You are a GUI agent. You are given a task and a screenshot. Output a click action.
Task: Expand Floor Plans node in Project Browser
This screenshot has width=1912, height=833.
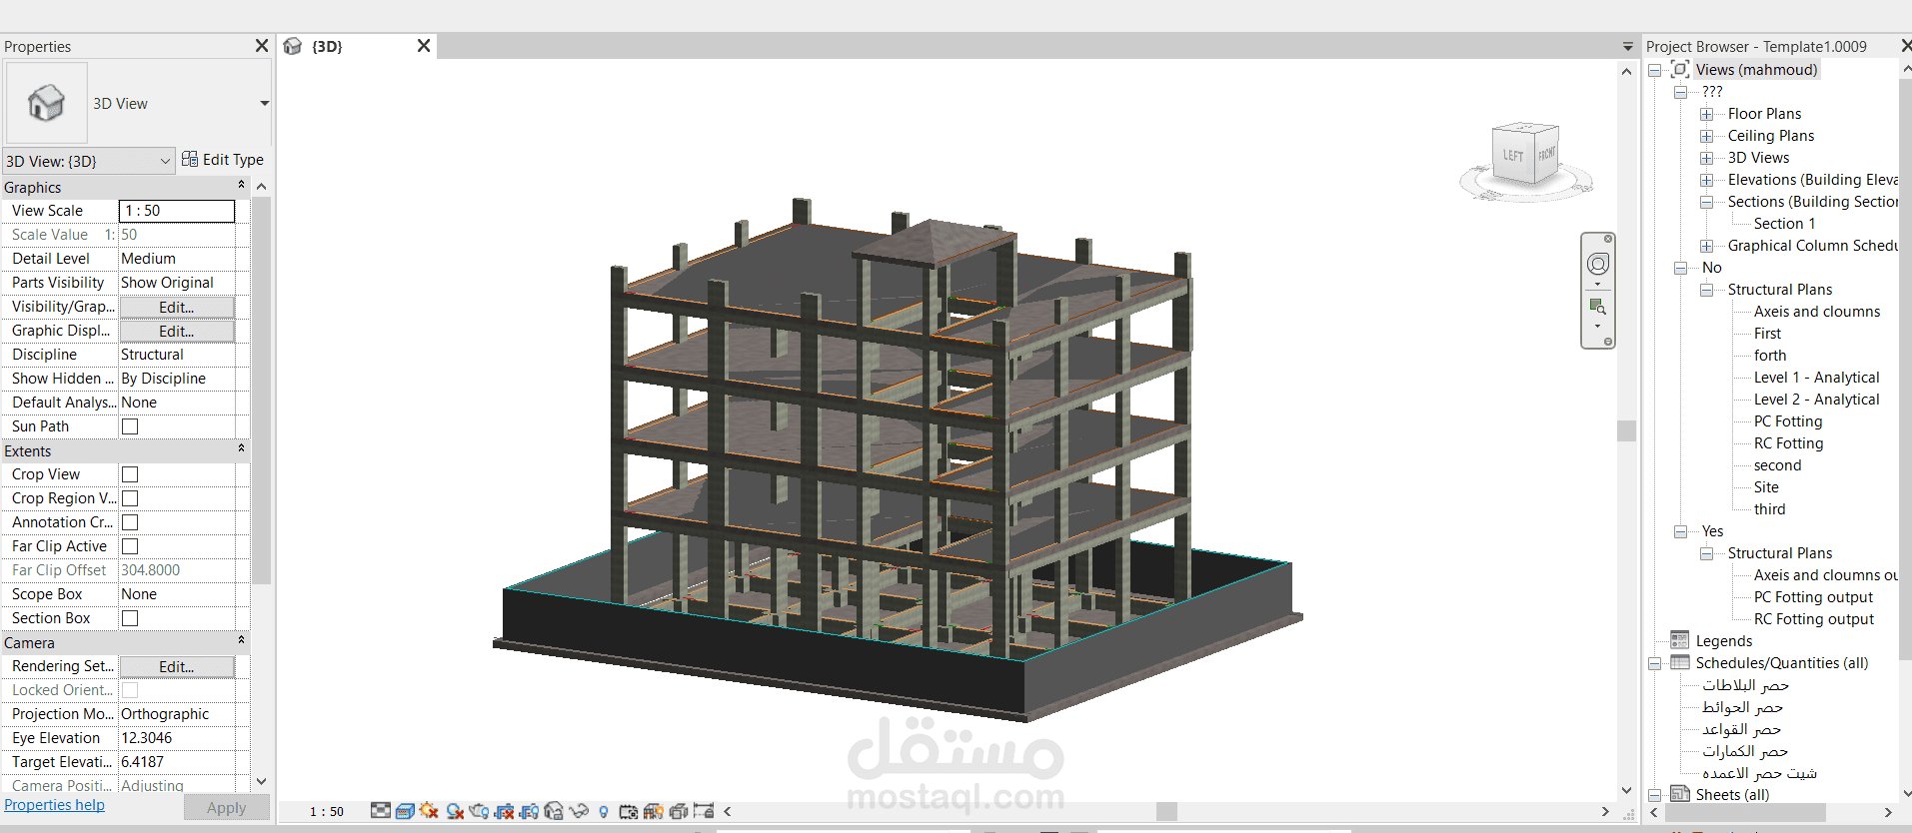click(x=1707, y=114)
